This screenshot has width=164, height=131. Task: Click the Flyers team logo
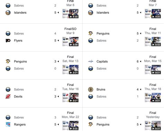[x=8, y=40]
